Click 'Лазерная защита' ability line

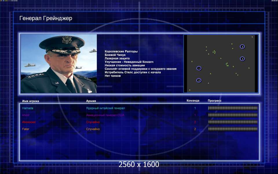point(117,58)
